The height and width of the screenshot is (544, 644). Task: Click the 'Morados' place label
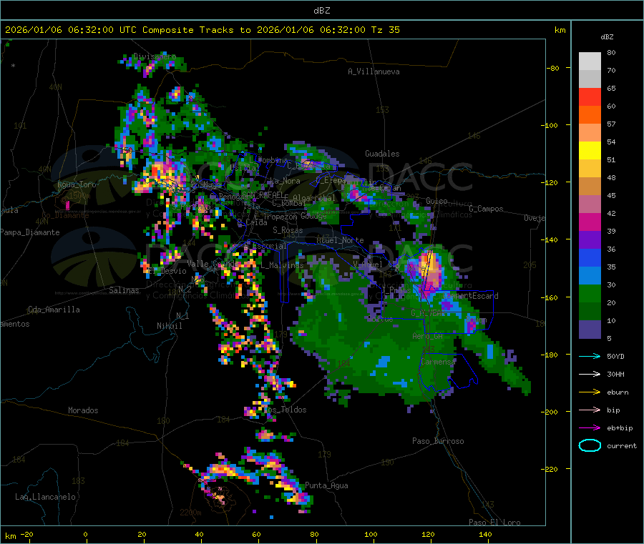coord(83,410)
